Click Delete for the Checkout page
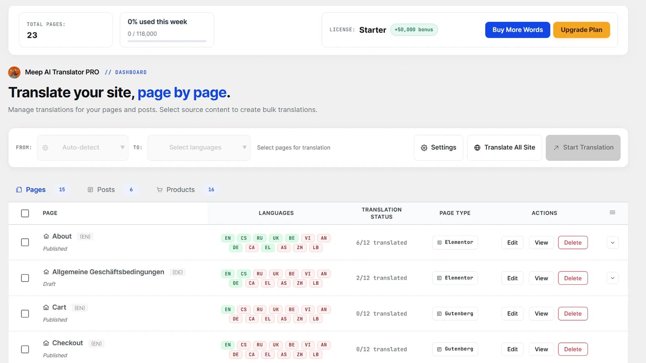 (x=573, y=349)
